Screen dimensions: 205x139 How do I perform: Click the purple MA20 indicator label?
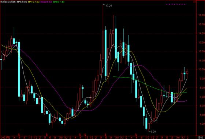click(x=46, y=2)
